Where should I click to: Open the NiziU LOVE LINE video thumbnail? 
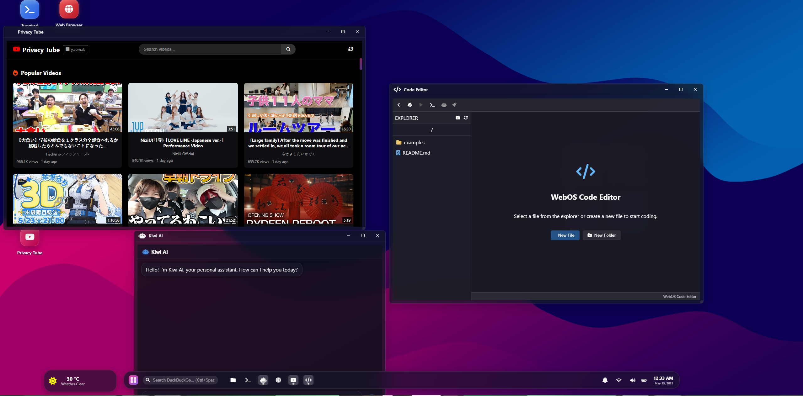183,108
